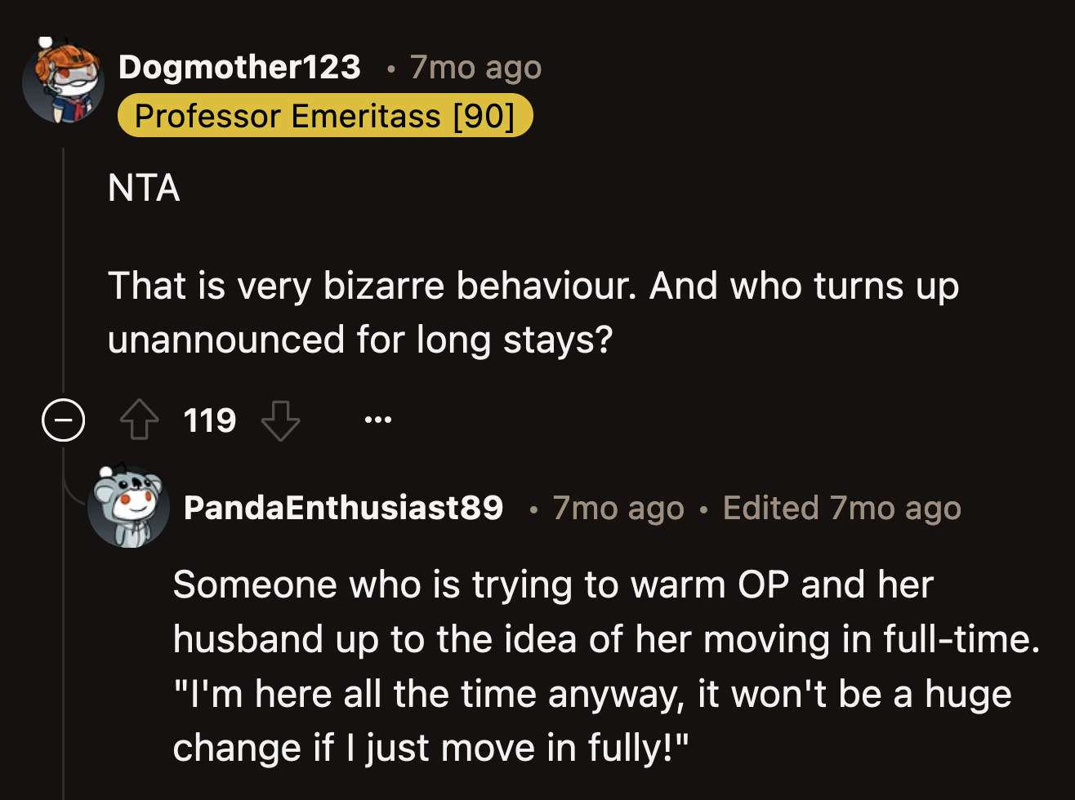This screenshot has height=800, width=1075.
Task: Open more options for Dogmother123's comment
Action: 378,420
